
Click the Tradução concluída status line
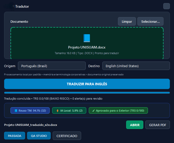(x=53, y=99)
